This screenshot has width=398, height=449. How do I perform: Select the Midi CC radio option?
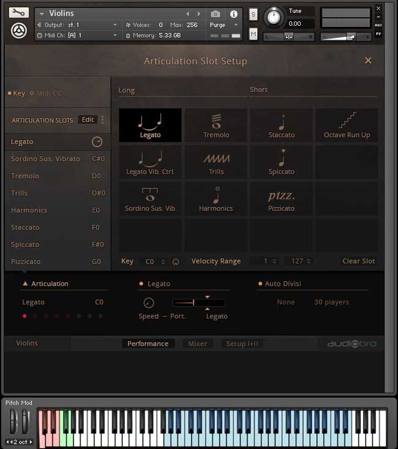[x=46, y=93]
